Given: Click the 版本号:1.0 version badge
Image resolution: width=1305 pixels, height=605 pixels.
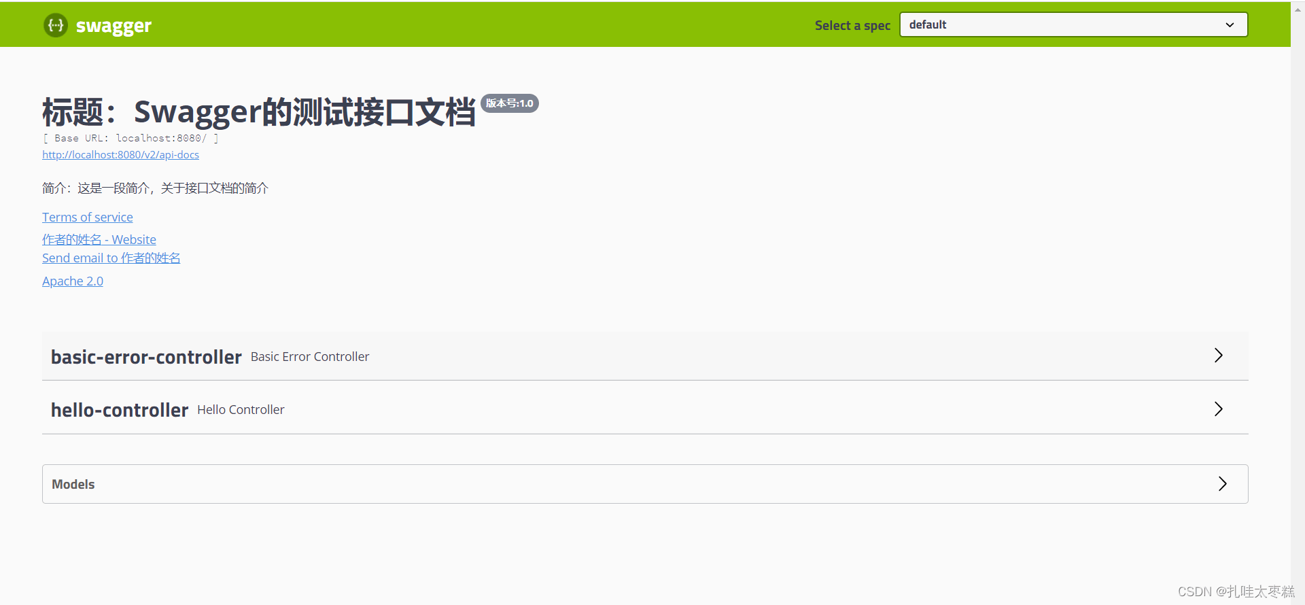Looking at the screenshot, I should click(510, 103).
